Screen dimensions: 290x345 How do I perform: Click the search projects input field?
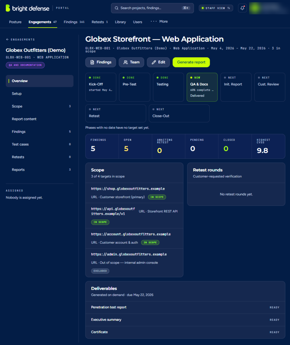(152, 8)
